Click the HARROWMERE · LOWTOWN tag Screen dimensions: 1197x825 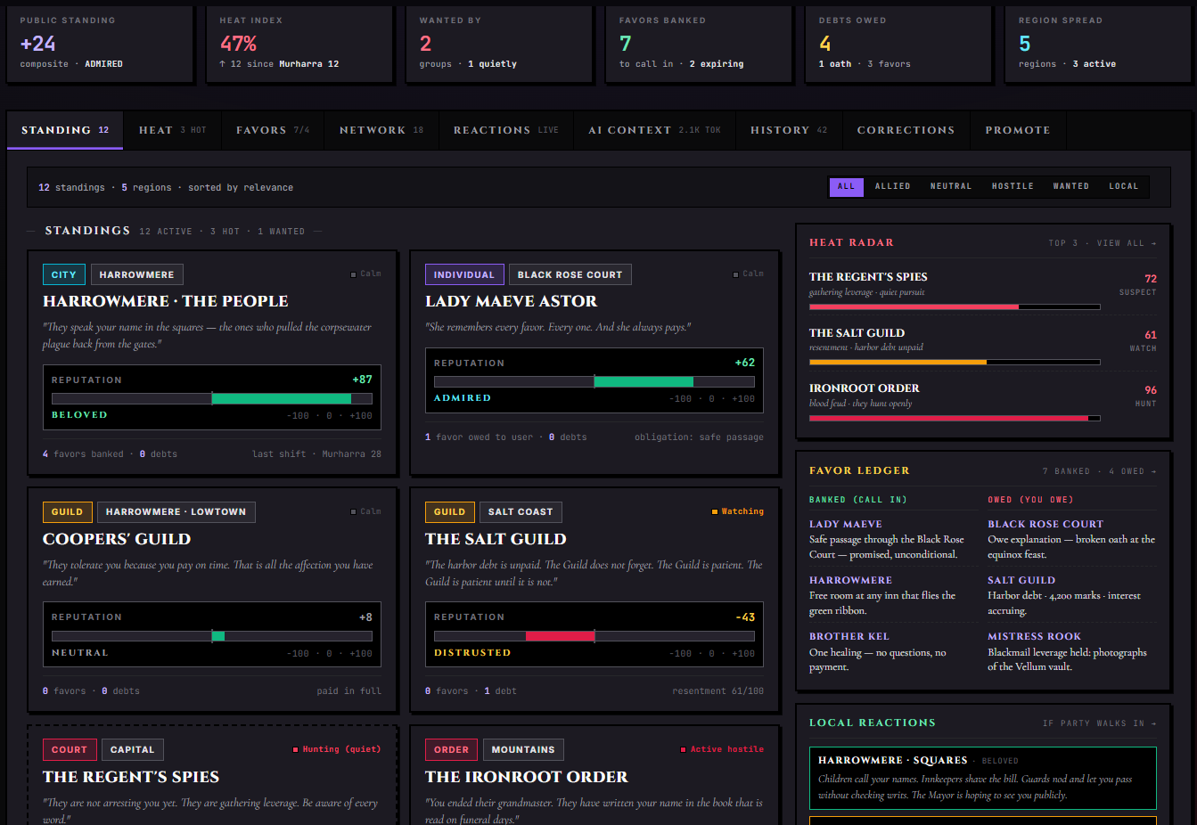coord(176,511)
